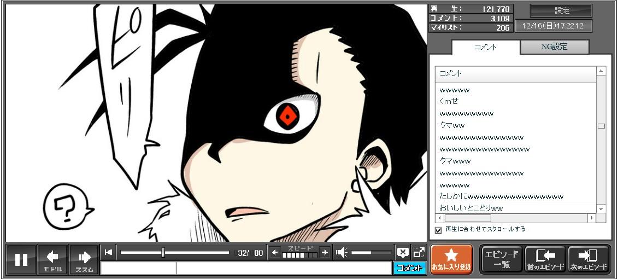Jump to first page with skip-to-start icon
The image size is (618, 279).
point(109,252)
